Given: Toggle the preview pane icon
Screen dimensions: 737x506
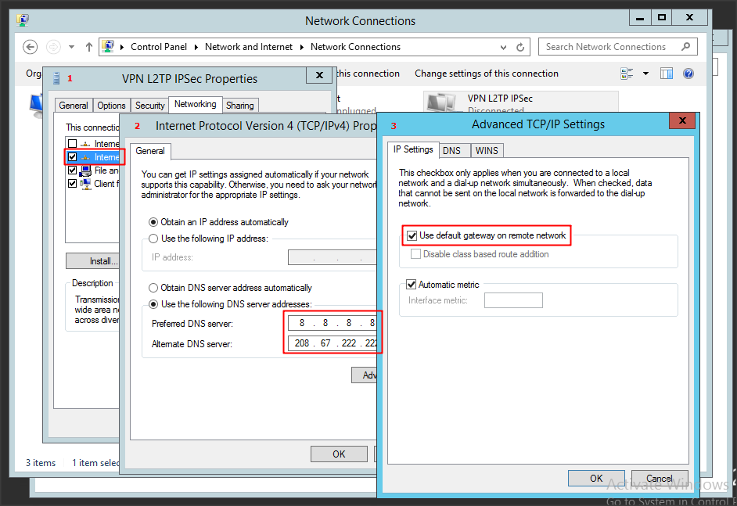Looking at the screenshot, I should [x=667, y=74].
